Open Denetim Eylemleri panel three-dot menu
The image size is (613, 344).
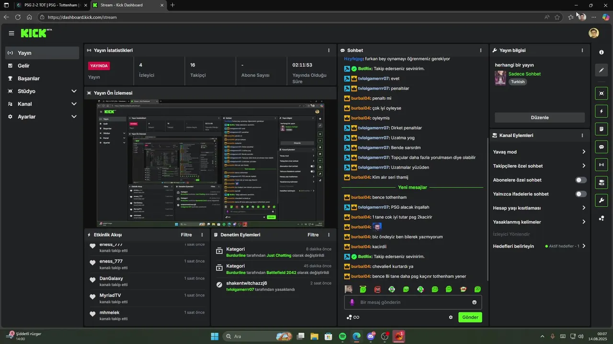click(x=329, y=235)
